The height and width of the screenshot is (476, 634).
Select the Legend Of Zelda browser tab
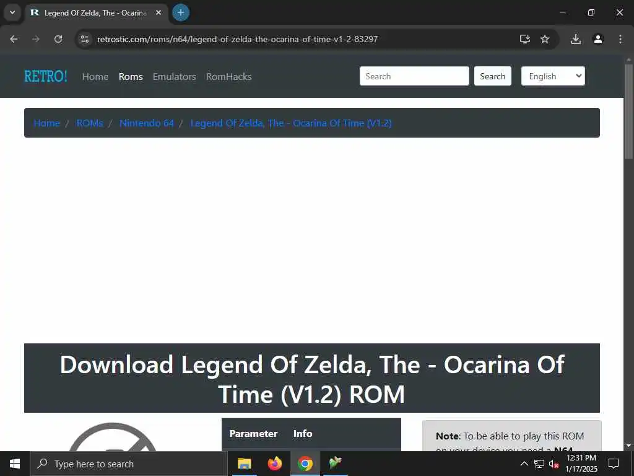[x=95, y=13]
